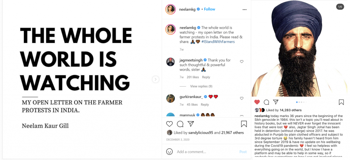Image resolution: width=350 pixels, height=160 pixels.
Task: Open the #IStandWithFarmers hashtag
Action: pos(218,42)
